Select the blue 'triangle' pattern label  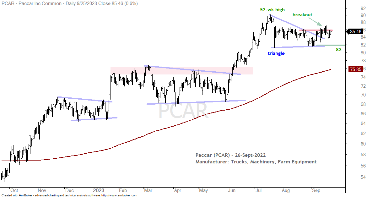[276, 53]
